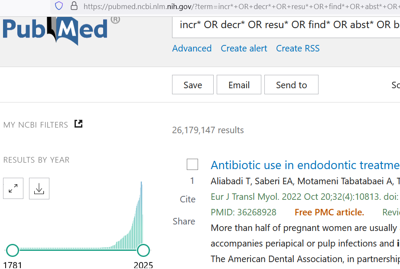Image resolution: width=400 pixels, height=269 pixels.
Task: Open the Advanced search link
Action: pos(192,48)
